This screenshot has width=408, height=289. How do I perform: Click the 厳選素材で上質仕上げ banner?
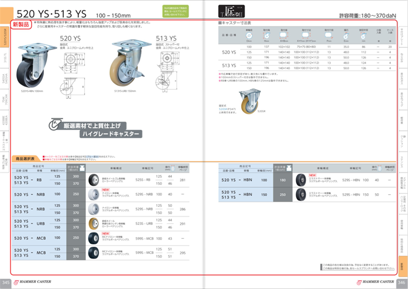(92, 126)
